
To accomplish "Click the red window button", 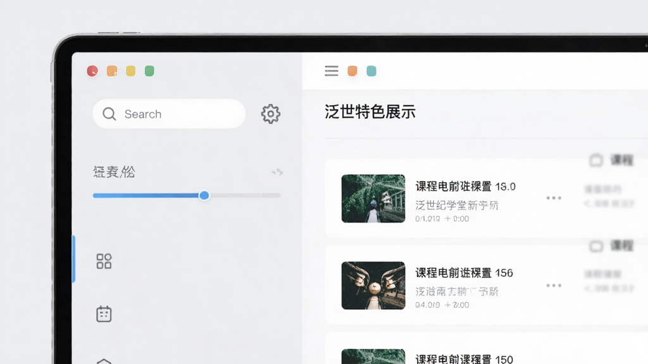I will tap(92, 71).
